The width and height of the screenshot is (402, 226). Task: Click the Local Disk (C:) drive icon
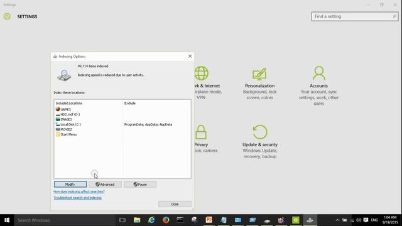pos(58,124)
